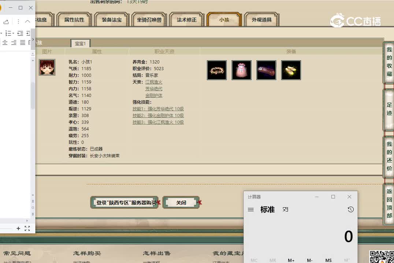Click the document scrollbar down arrow
The height and width of the screenshot is (263, 394).
(x=33, y=195)
